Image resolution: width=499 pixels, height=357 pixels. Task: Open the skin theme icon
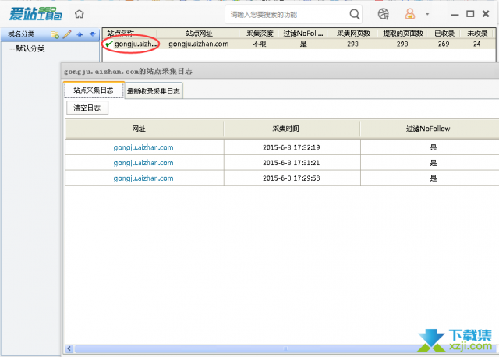[383, 14]
